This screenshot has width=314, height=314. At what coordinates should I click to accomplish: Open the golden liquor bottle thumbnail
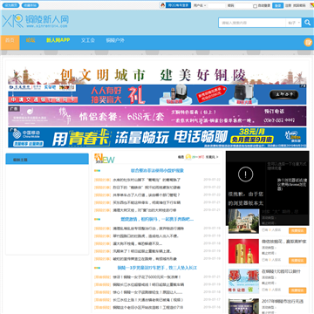[243, 251]
